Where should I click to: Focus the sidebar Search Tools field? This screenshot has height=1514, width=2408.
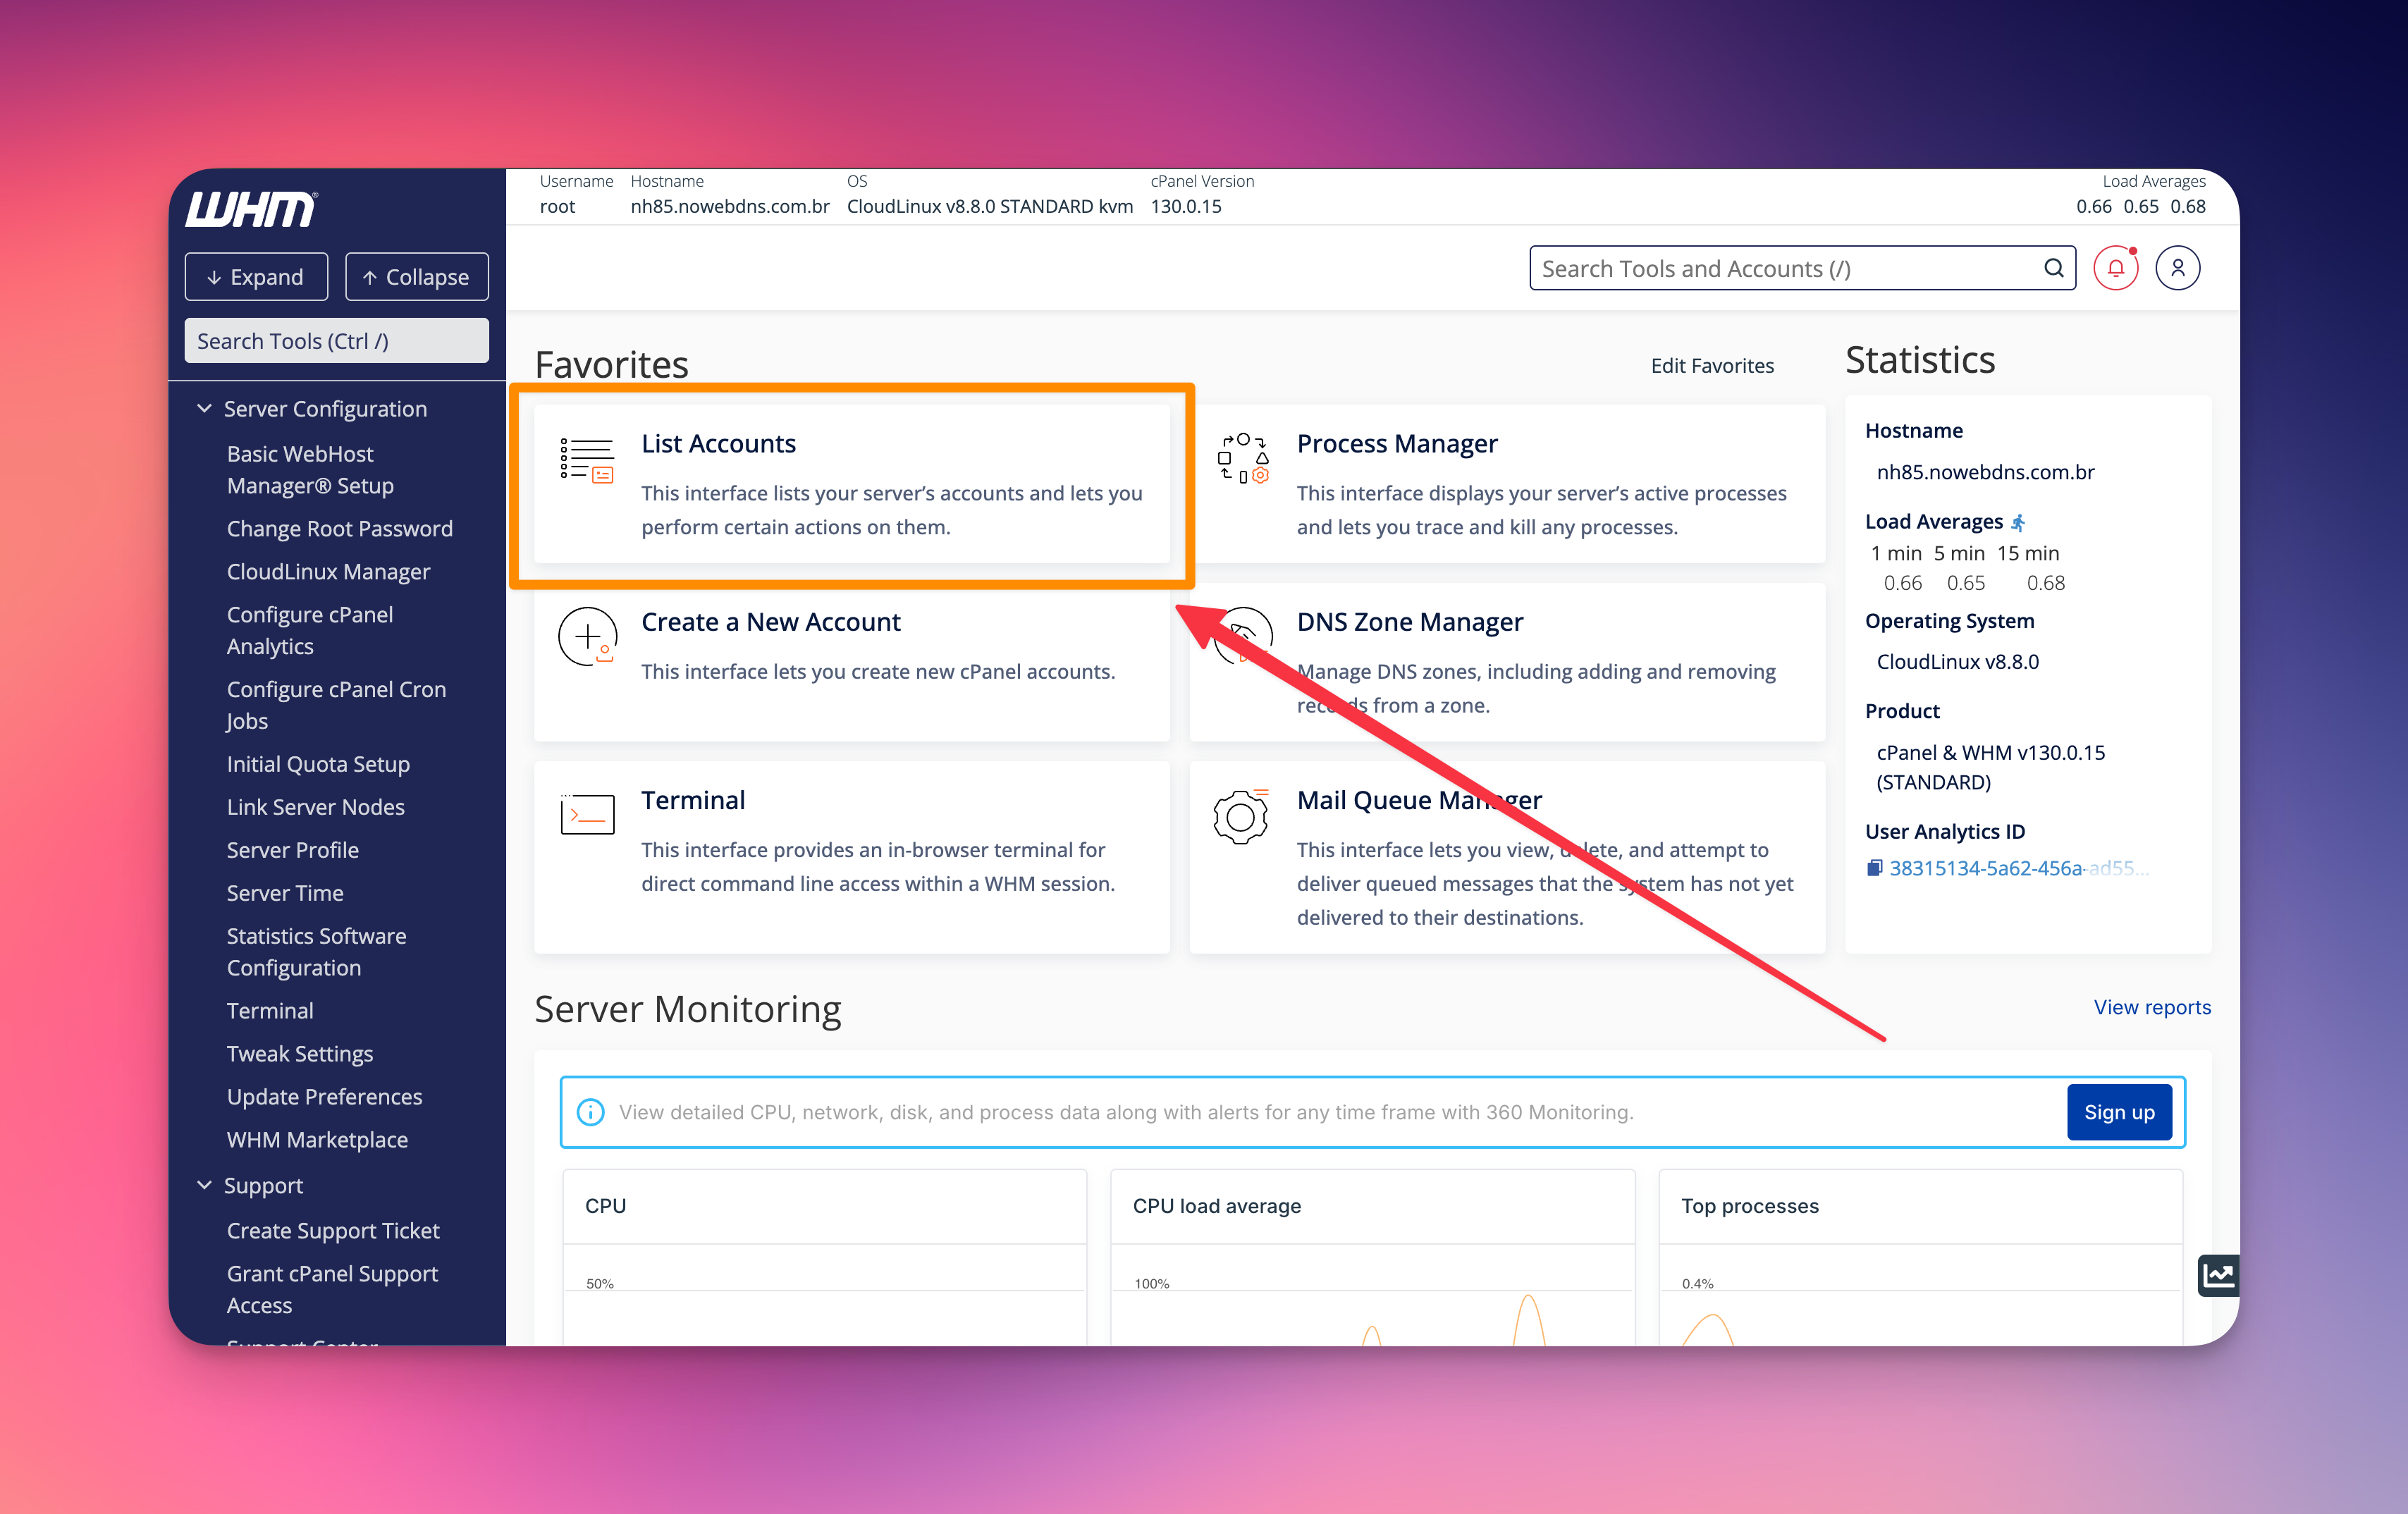[x=336, y=341]
